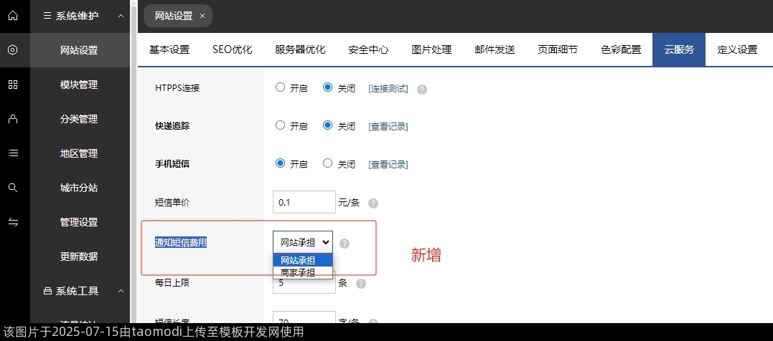
Task: Open the modules grid icon in the sidebar
Action: (12, 85)
